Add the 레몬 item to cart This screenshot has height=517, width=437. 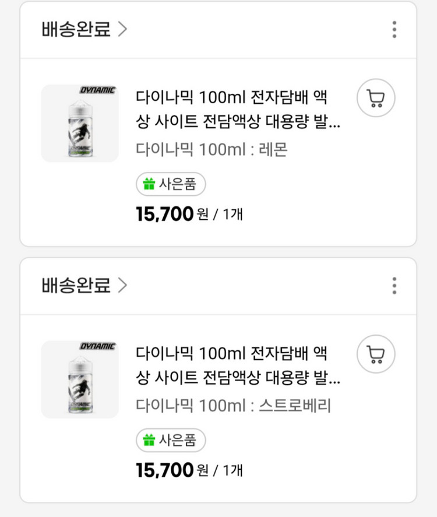pos(376,99)
